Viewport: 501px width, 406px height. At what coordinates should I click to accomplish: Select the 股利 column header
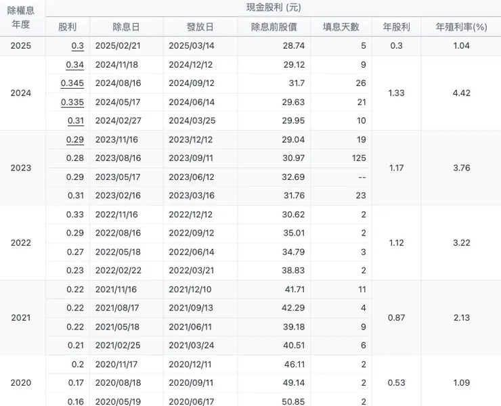coord(68,27)
